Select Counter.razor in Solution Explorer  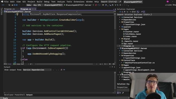tap(132, 32)
